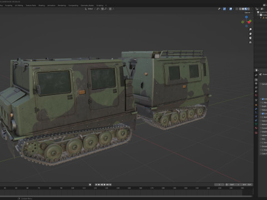Toggle auto keying in the timeline

[x=90, y=184]
